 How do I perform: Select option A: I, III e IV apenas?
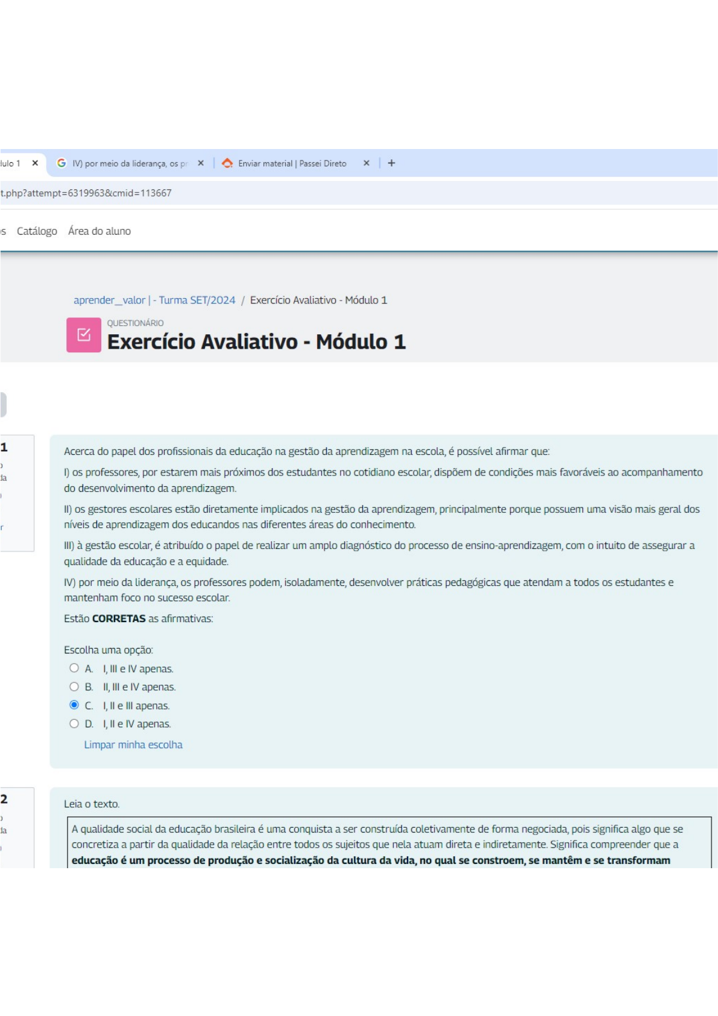point(74,668)
